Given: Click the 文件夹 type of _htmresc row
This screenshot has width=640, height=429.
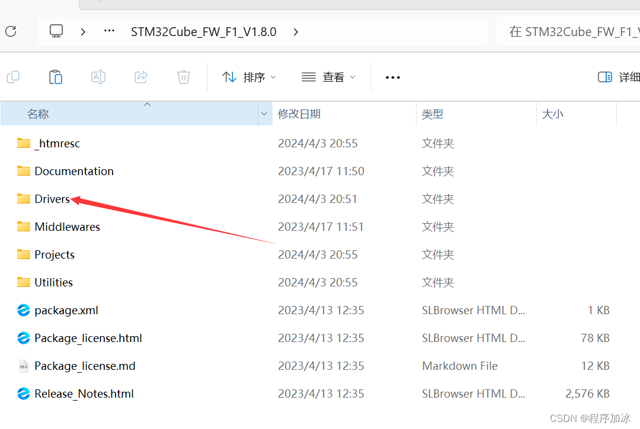Looking at the screenshot, I should [x=437, y=143].
